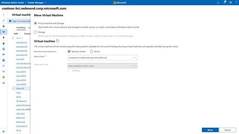Select the Storage radio option
This screenshot has width=239, height=134.
point(35,32)
